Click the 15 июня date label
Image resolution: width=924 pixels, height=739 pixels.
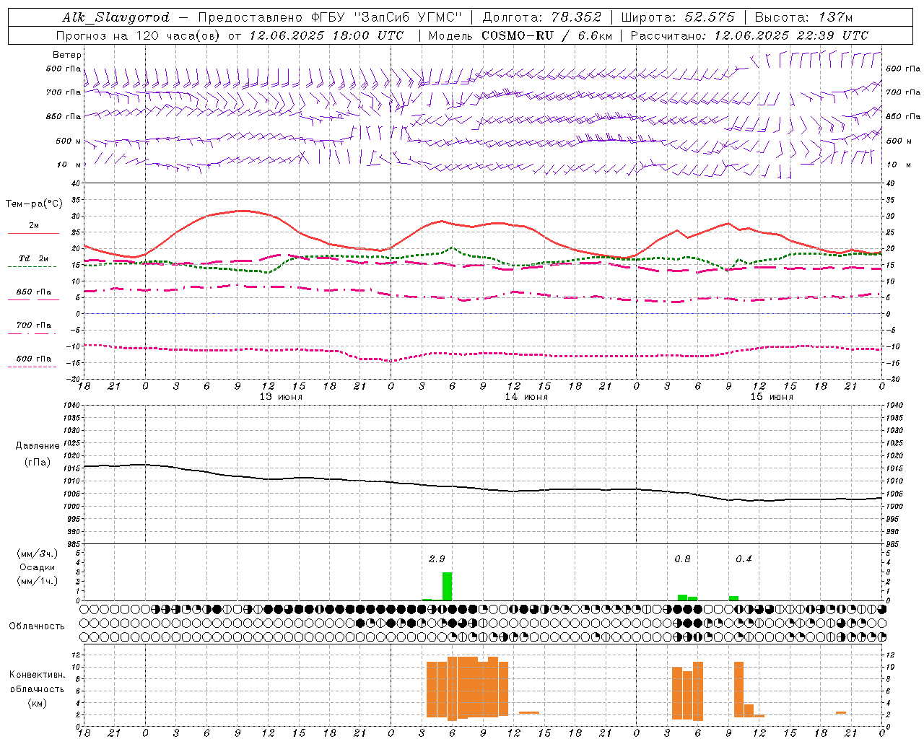772,397
